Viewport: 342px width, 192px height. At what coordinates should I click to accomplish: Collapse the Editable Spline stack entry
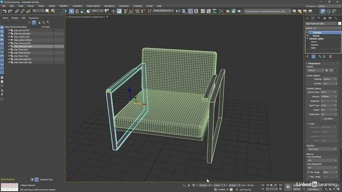[x=307, y=39]
